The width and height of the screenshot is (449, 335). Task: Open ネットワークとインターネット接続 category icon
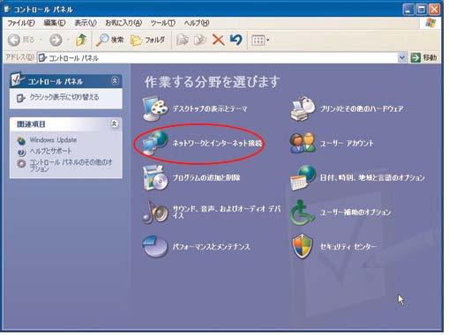tap(155, 143)
